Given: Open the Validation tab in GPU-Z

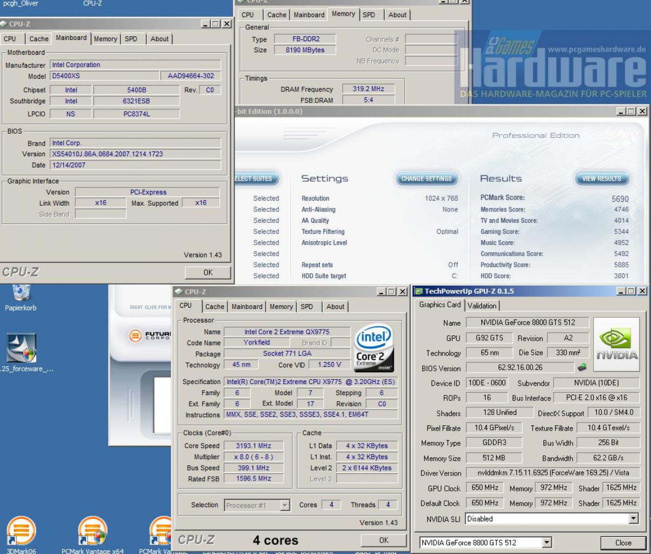Looking at the screenshot, I should [482, 306].
